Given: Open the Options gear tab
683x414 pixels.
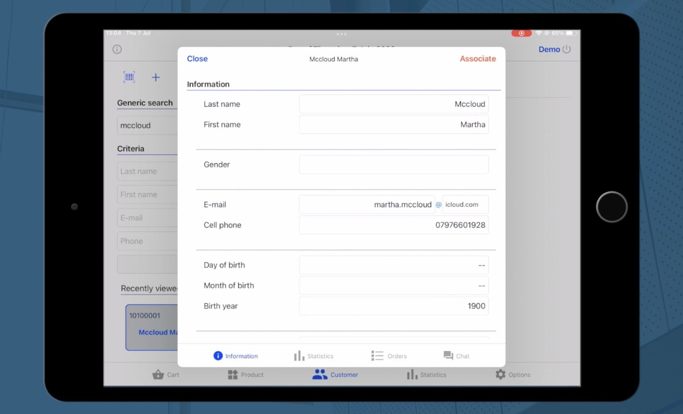Looking at the screenshot, I should pos(513,374).
